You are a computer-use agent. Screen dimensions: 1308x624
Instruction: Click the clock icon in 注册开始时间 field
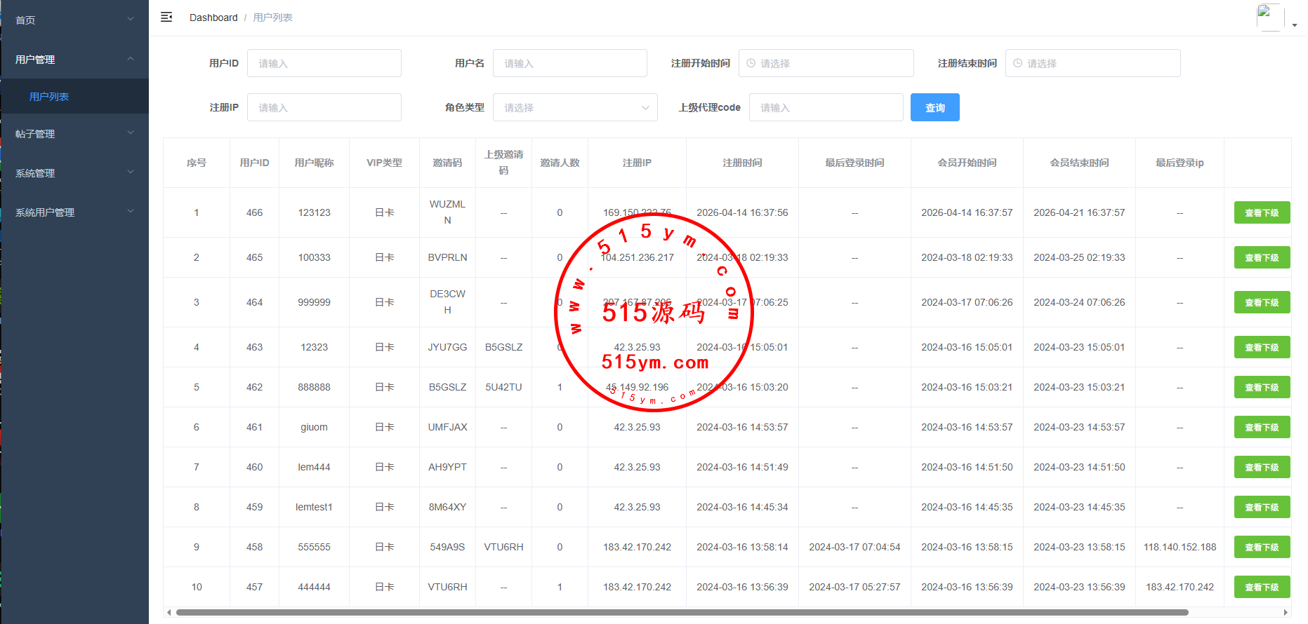click(x=751, y=63)
